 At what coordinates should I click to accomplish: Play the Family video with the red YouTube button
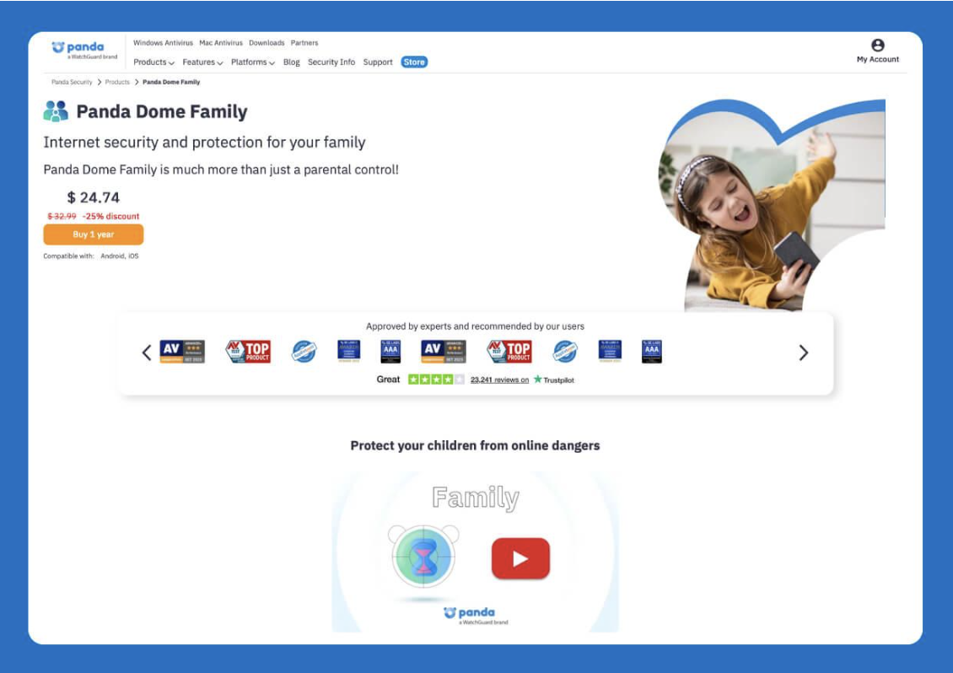(x=521, y=558)
